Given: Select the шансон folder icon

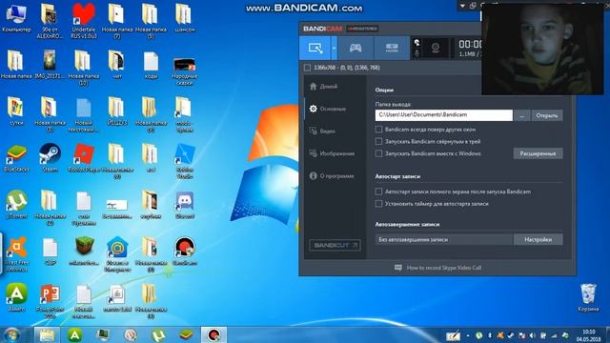Looking at the screenshot, I should [184, 19].
